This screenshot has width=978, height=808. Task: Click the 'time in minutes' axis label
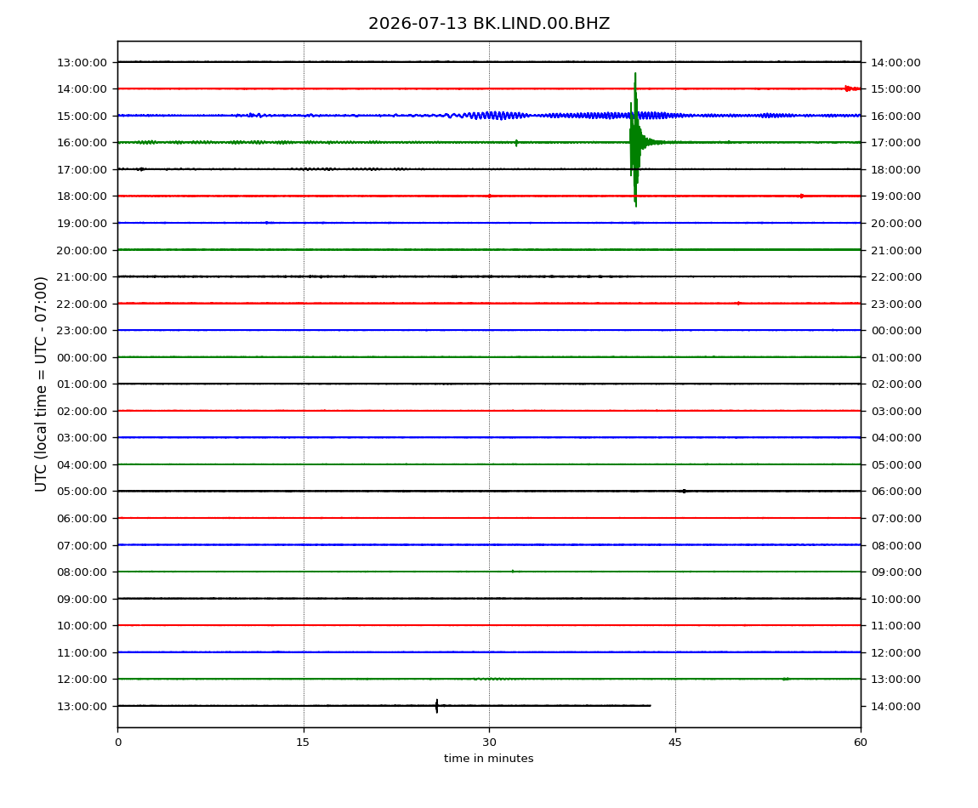[x=488, y=758]
